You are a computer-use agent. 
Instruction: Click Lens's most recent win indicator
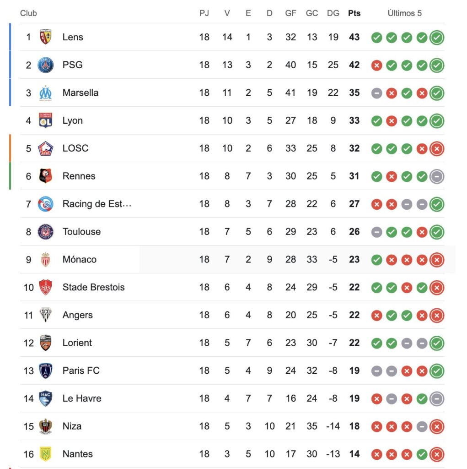[437, 38]
